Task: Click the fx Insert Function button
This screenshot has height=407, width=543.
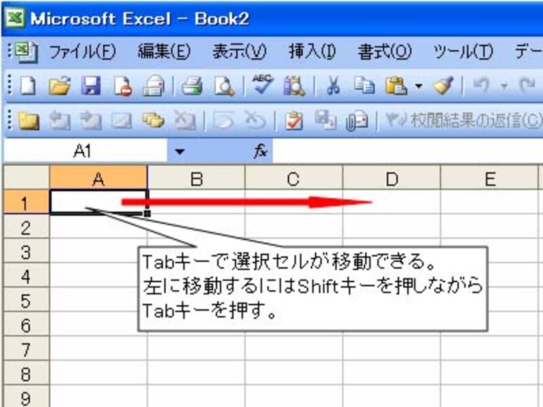Action: (260, 151)
